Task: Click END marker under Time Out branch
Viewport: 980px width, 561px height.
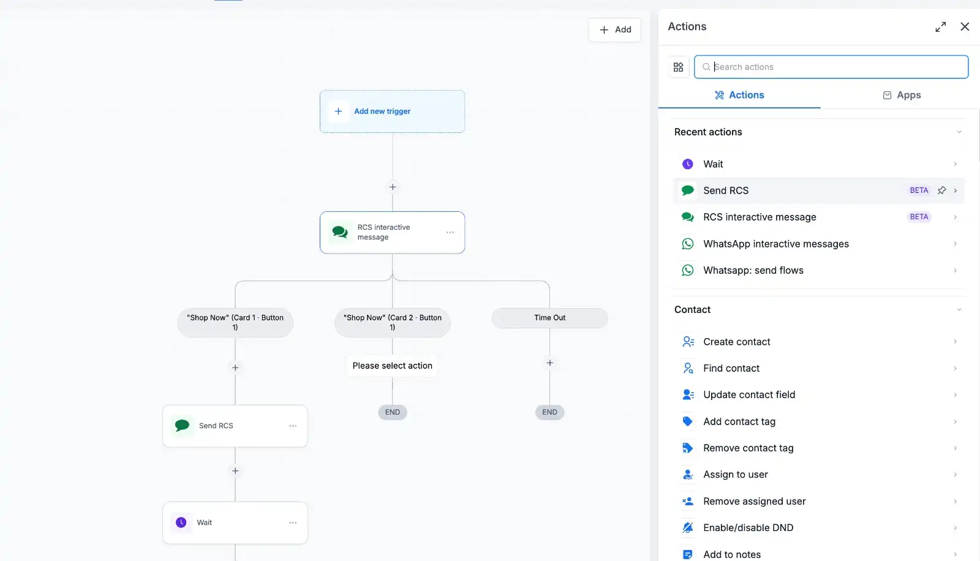Action: pyautogui.click(x=550, y=412)
